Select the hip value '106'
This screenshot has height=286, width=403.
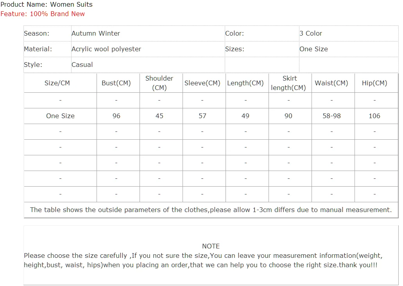374,116
